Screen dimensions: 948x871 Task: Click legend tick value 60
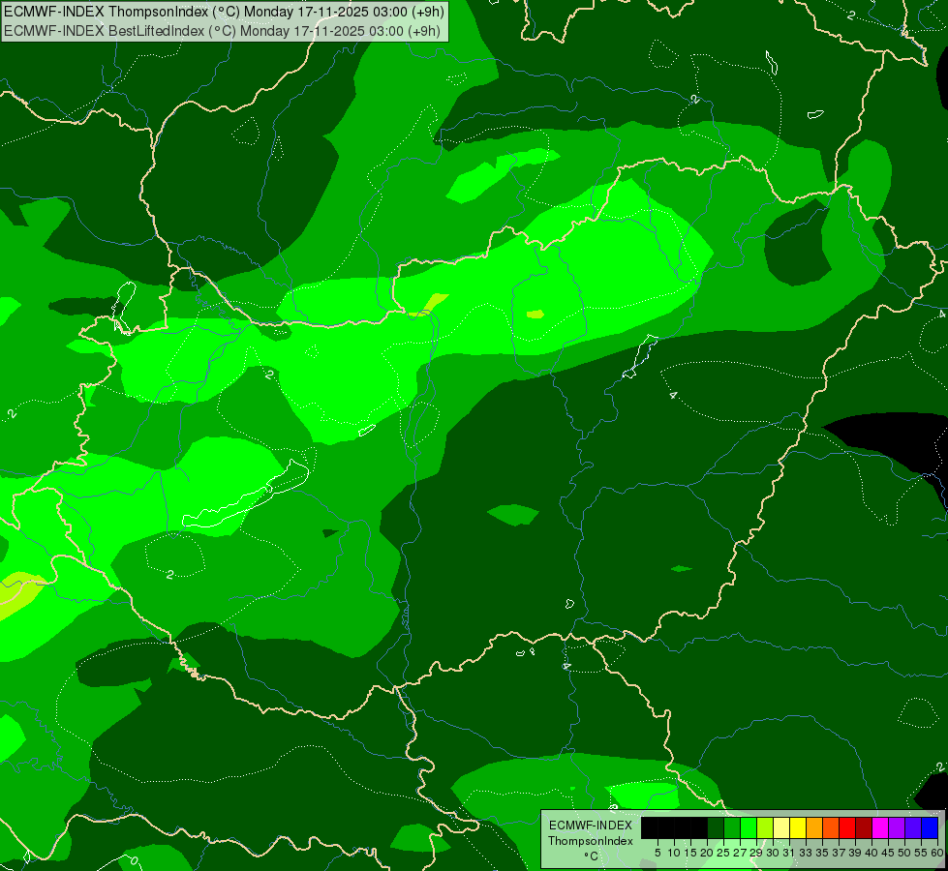[937, 853]
